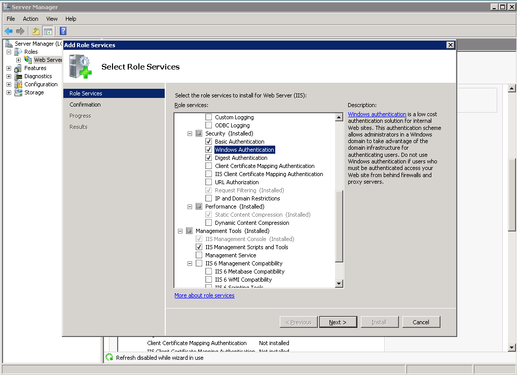Enable URL Authorization checkbox
The image size is (517, 375).
(208, 182)
